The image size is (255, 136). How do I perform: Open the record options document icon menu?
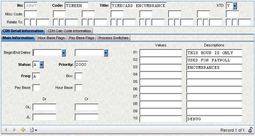click(x=33, y=130)
